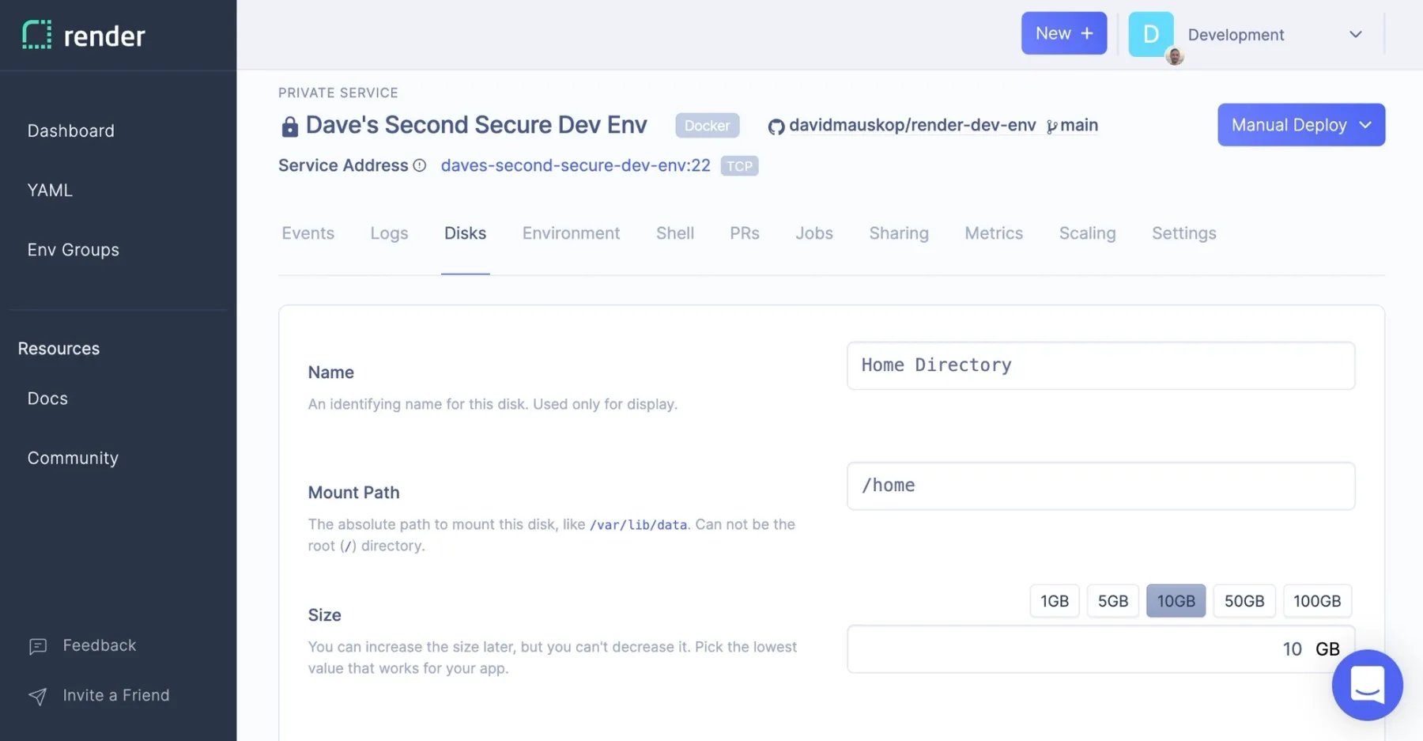
Task: Open the New + menu
Action: pyautogui.click(x=1063, y=33)
